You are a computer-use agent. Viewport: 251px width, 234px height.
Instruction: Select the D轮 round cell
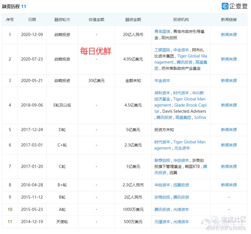click(x=62, y=130)
